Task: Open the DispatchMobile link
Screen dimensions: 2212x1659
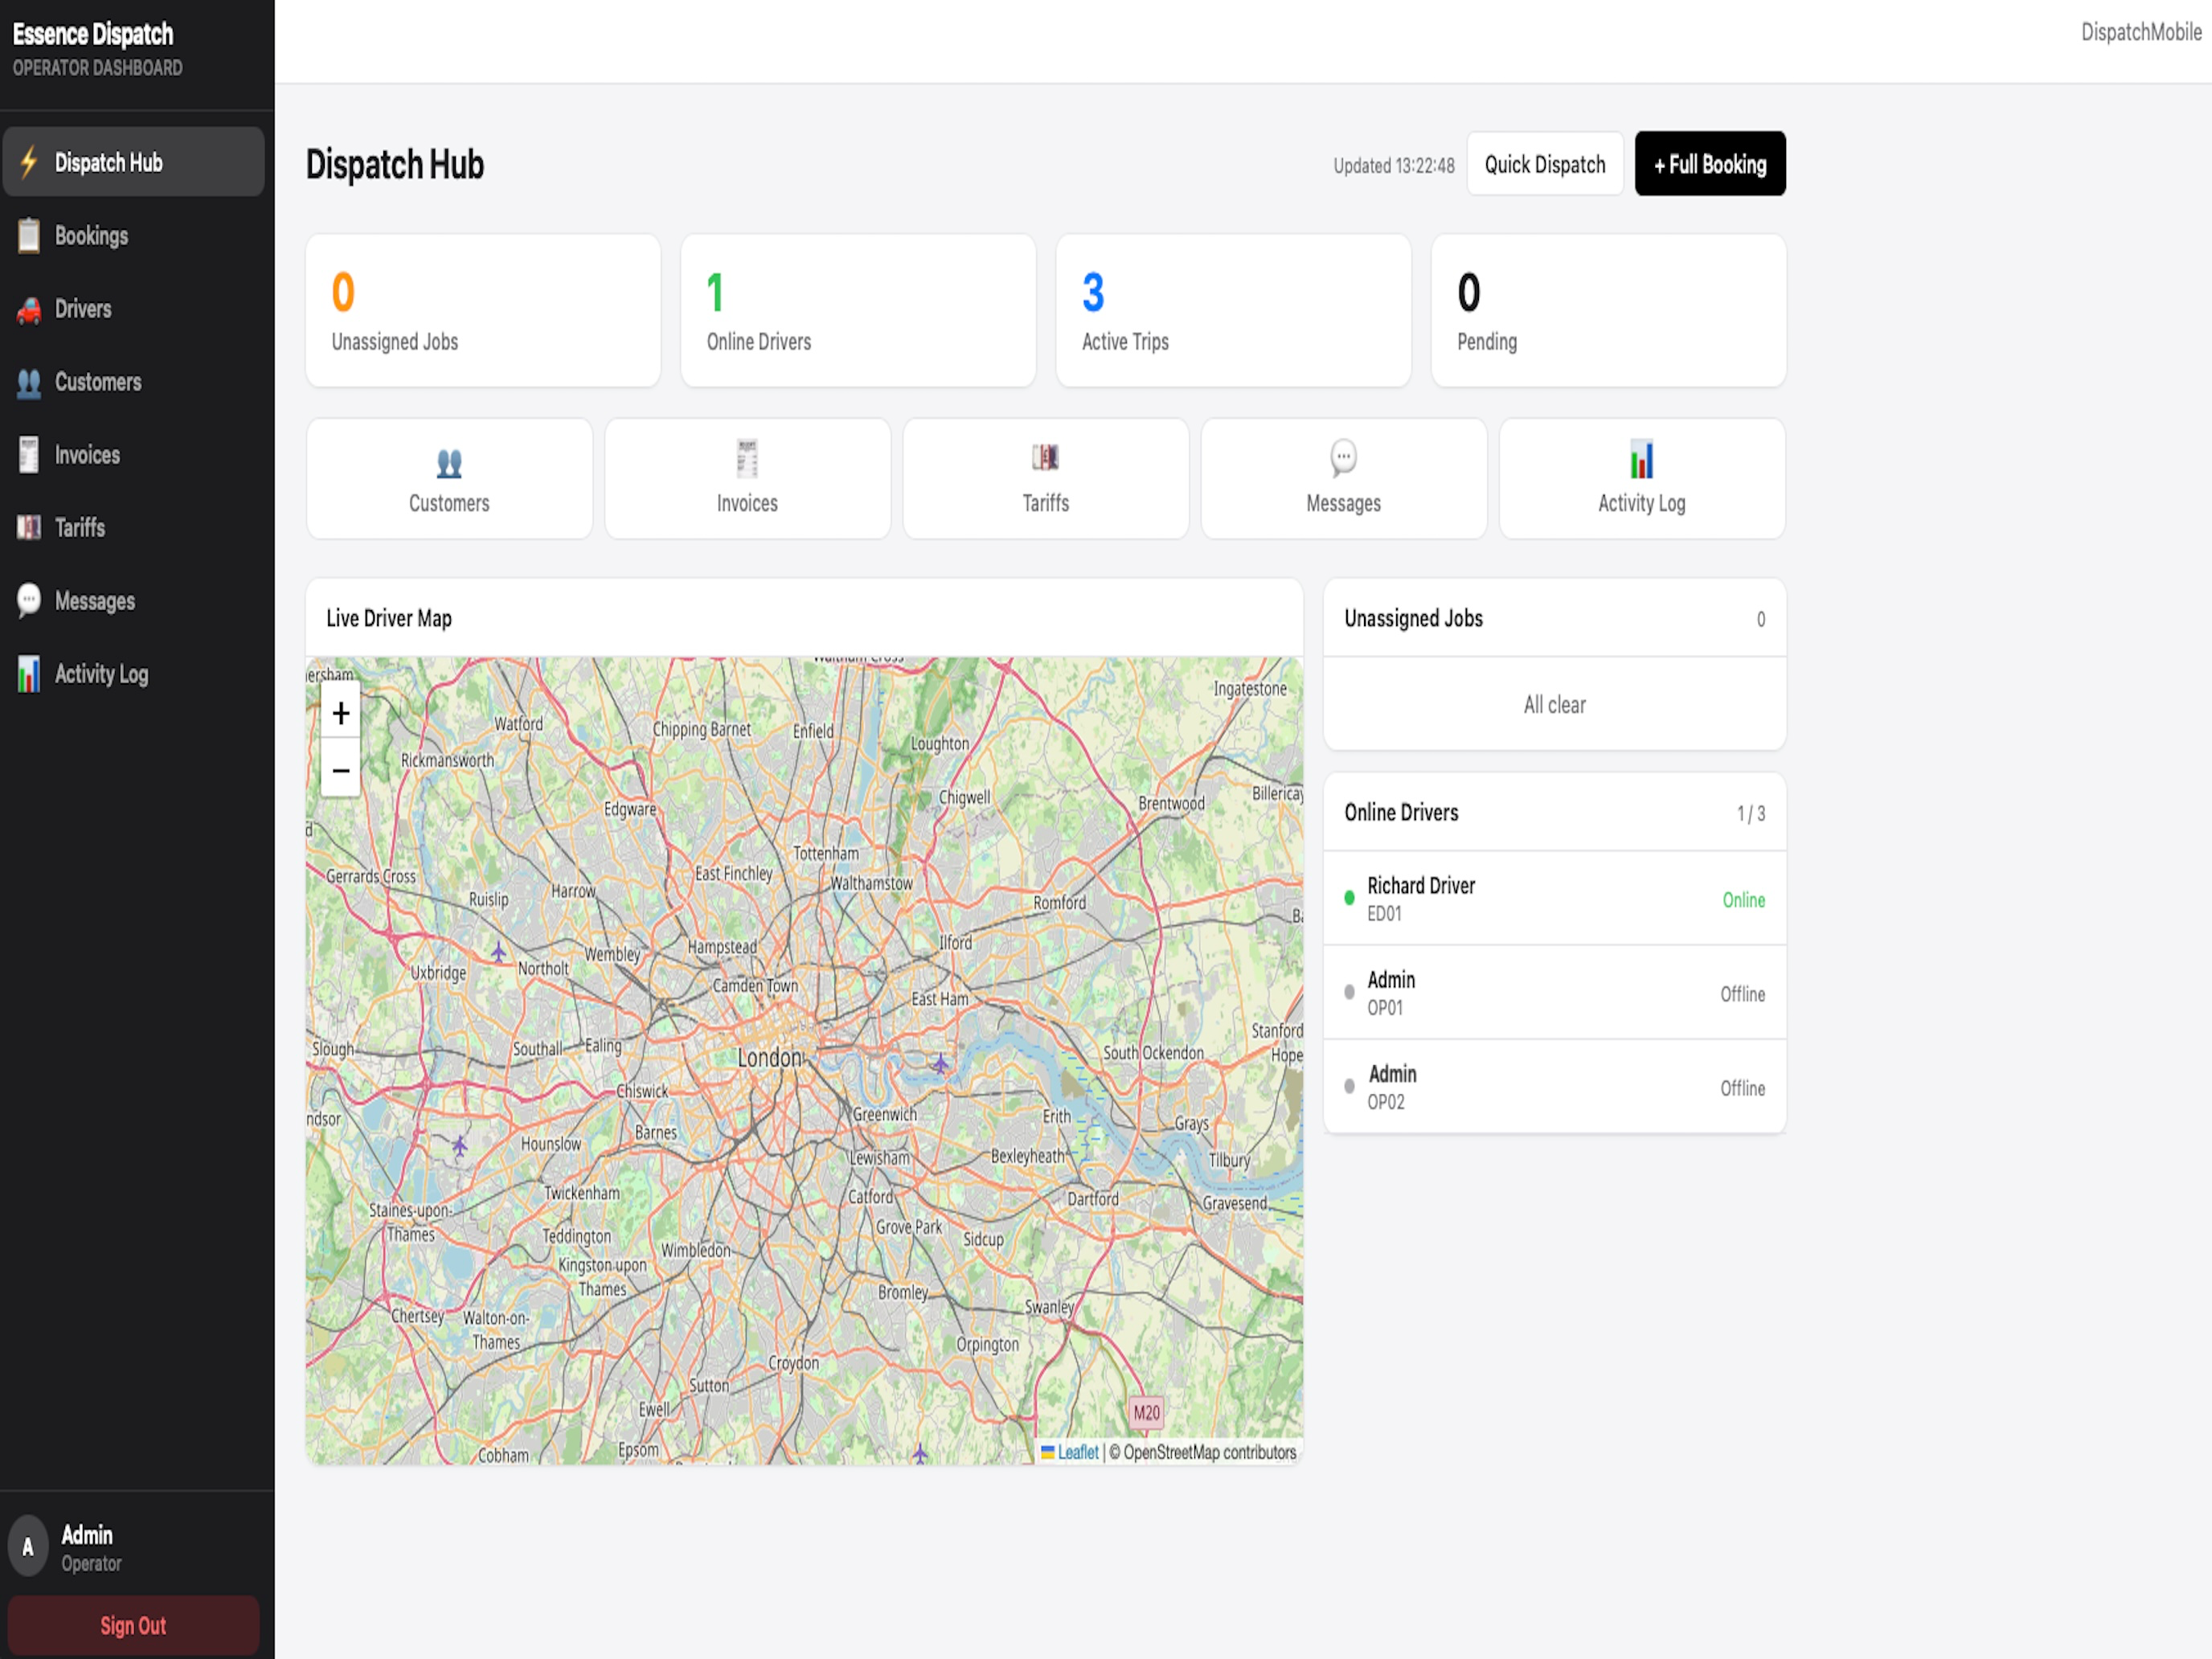Action: tap(2140, 32)
